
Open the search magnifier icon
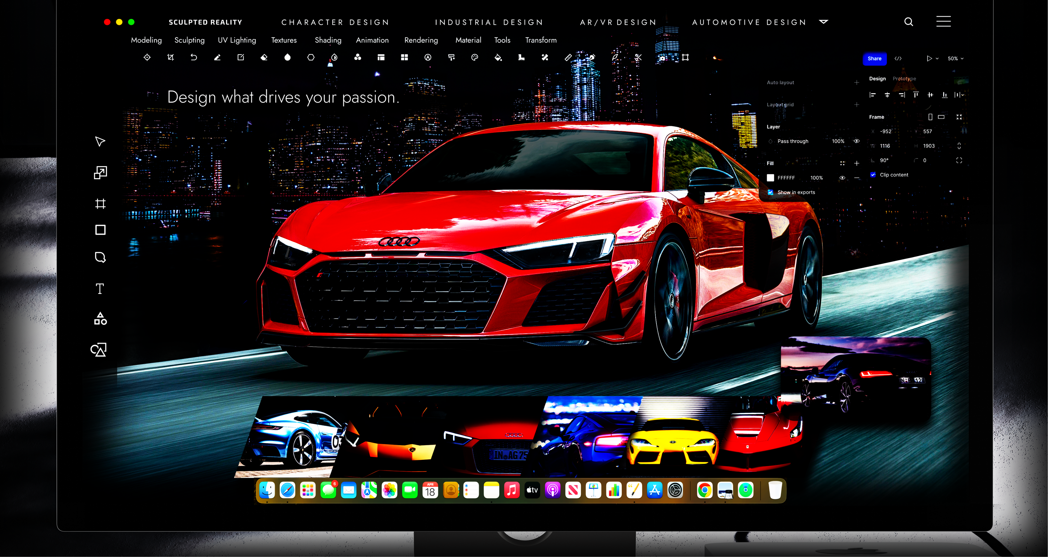pyautogui.click(x=909, y=22)
